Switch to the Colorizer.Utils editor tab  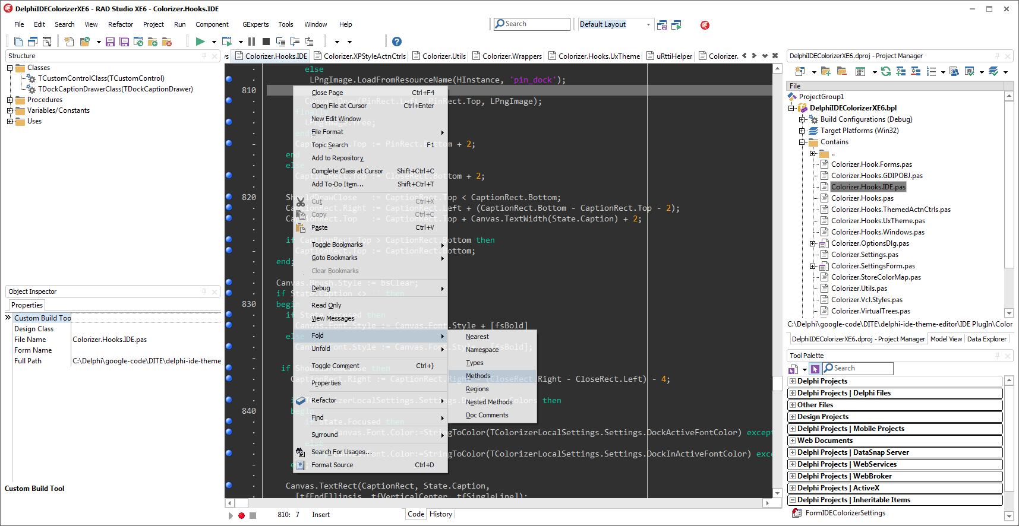tap(444, 56)
